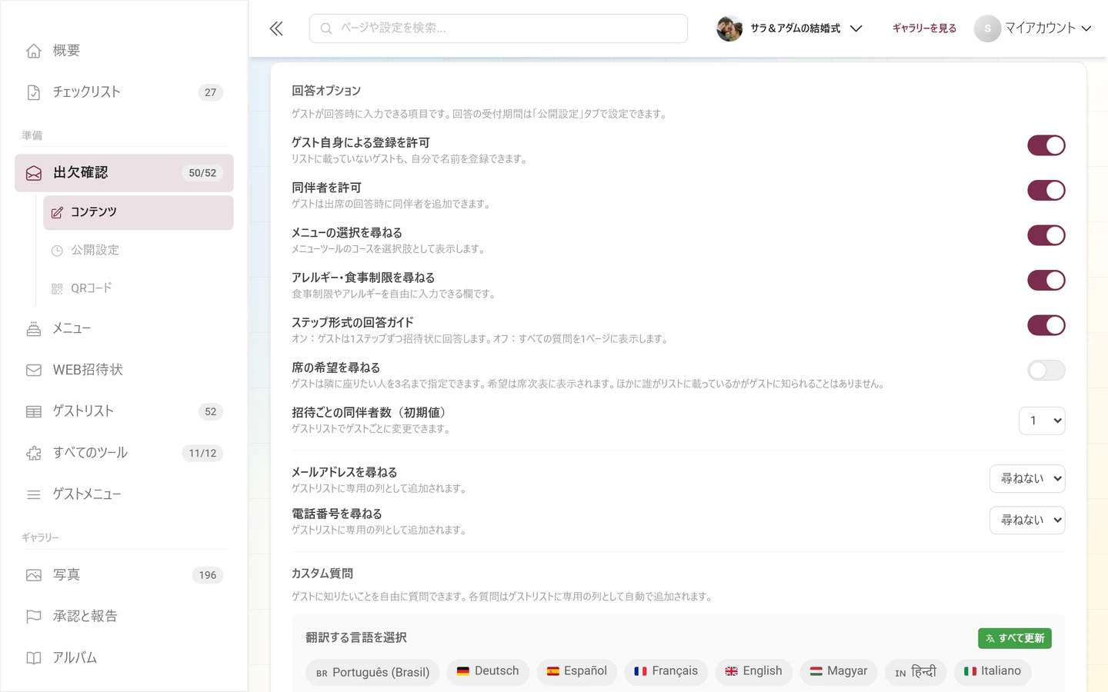Go to QRコード sub-page
This screenshot has height=692, width=1108.
coord(138,288)
